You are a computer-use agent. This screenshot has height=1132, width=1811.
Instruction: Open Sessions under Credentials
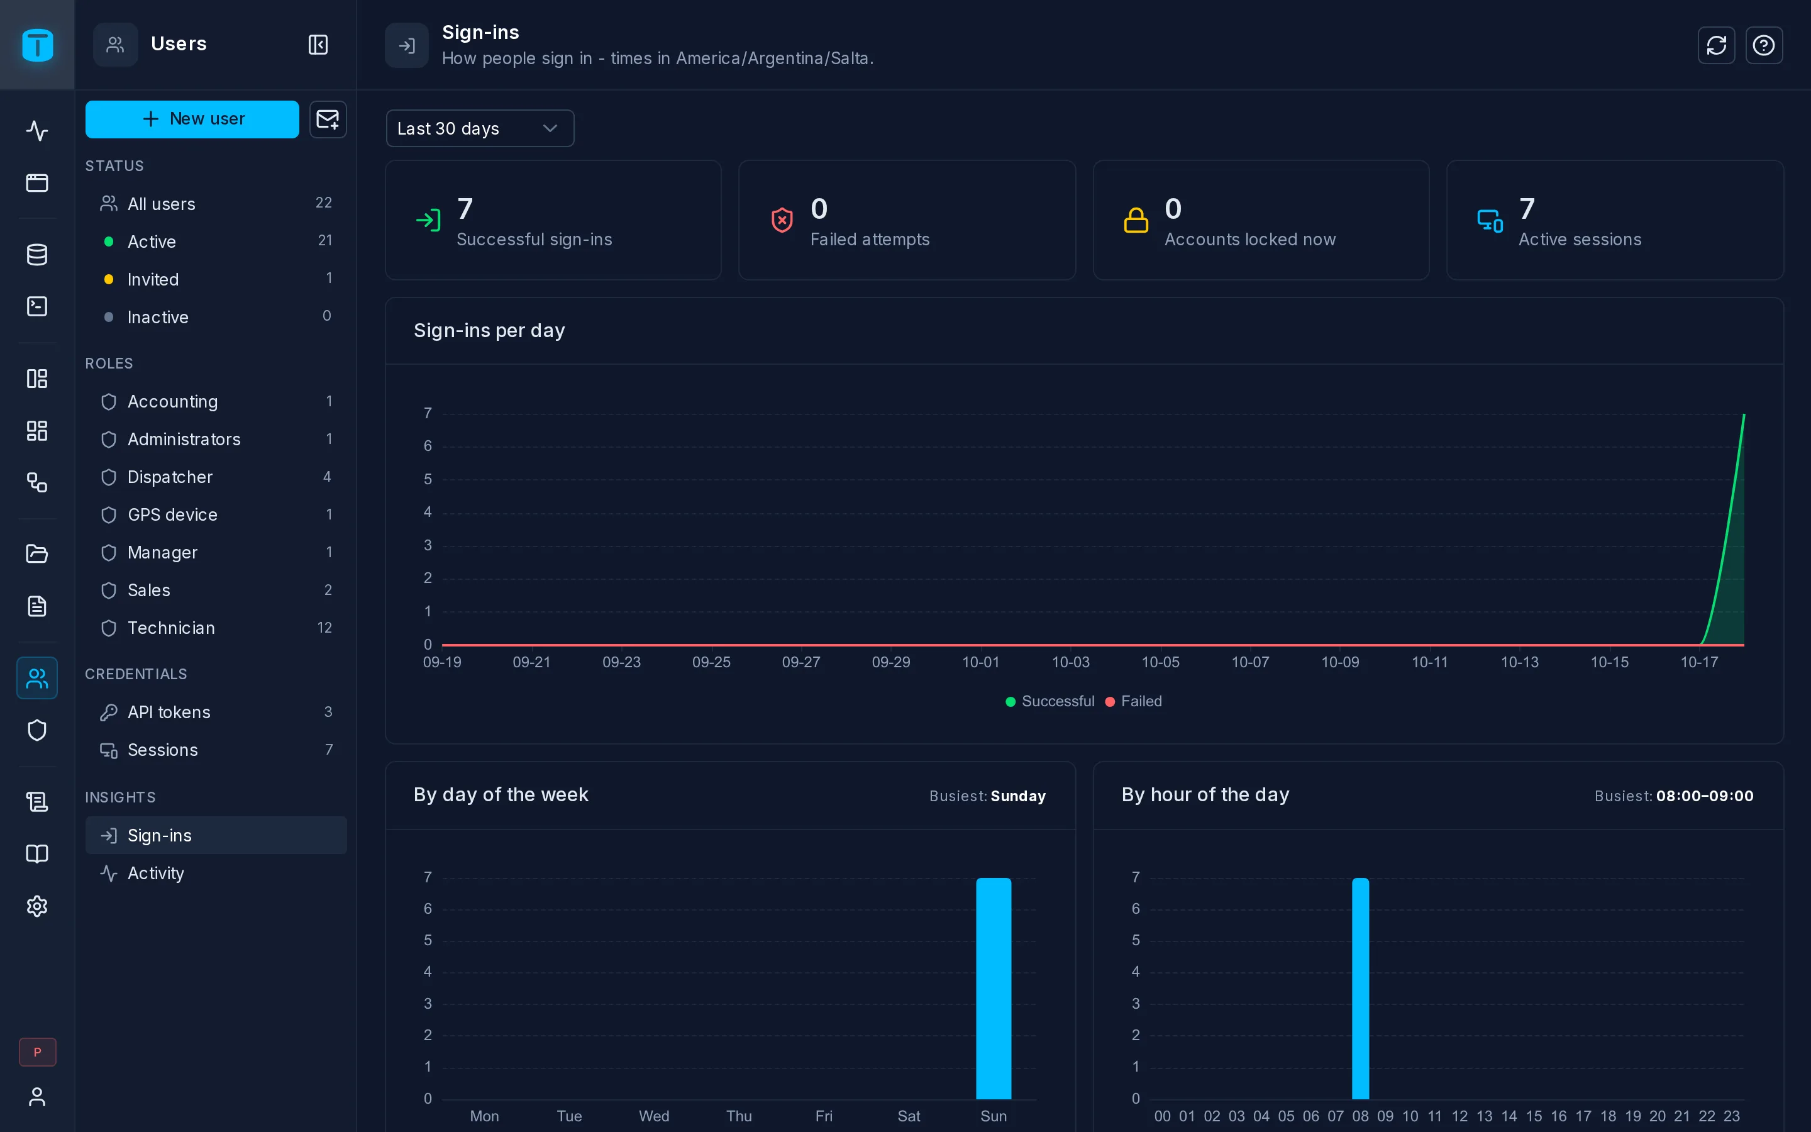pos(216,750)
